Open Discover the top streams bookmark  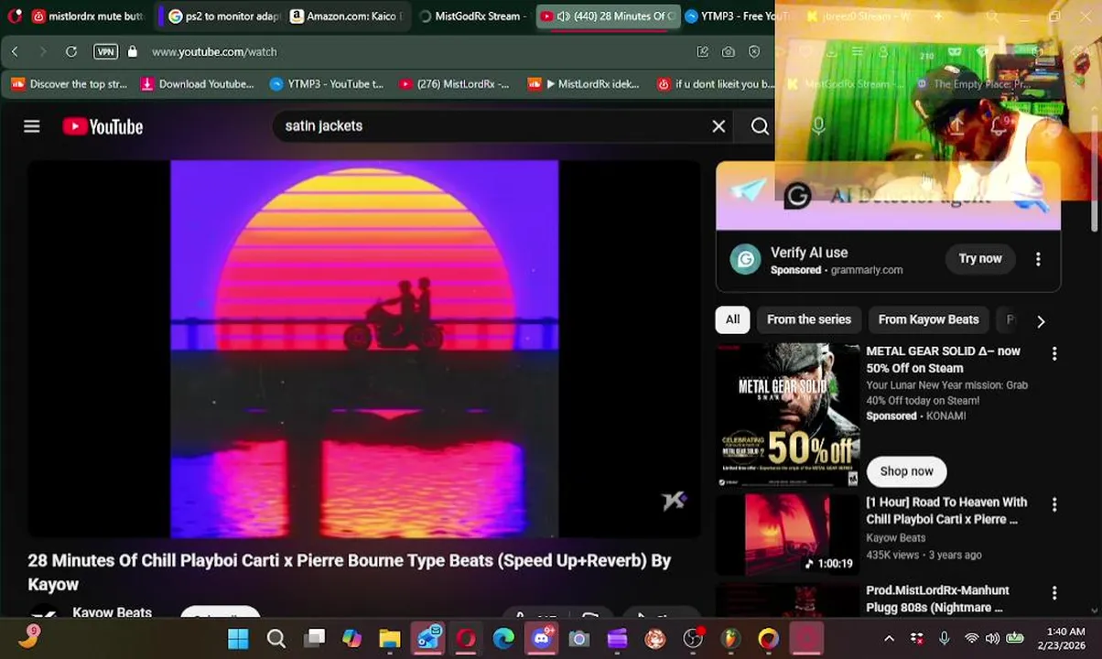point(70,83)
